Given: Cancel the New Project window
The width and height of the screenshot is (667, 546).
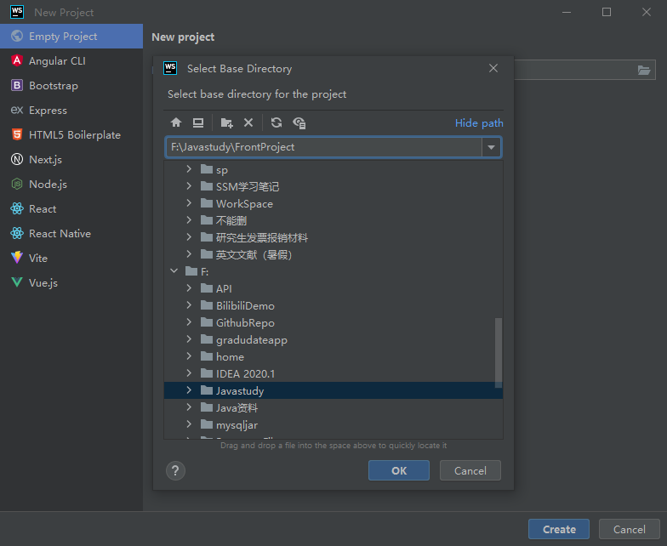Looking at the screenshot, I should [630, 529].
